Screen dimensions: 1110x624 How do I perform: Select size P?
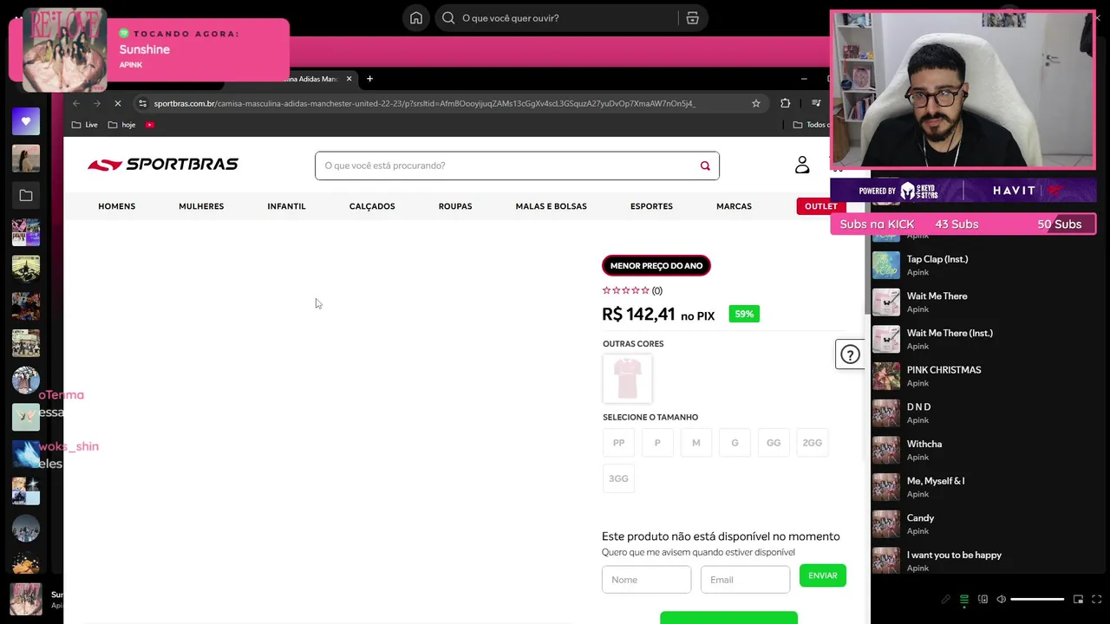pos(657,443)
